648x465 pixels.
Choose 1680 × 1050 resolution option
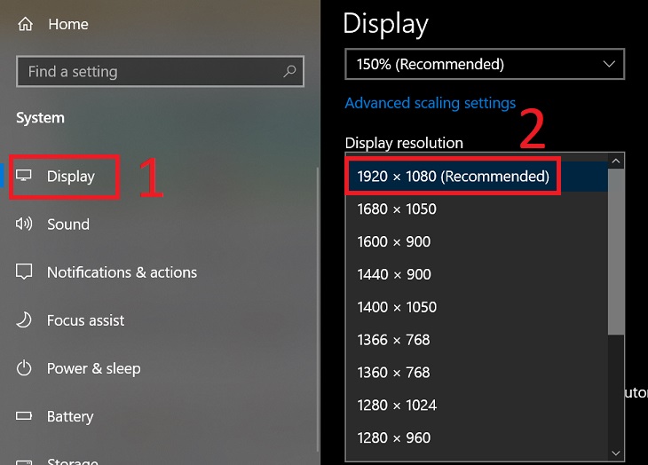(x=397, y=209)
